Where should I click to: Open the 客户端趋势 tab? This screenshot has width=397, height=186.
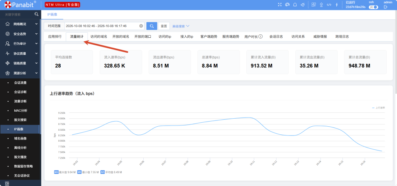(x=209, y=37)
